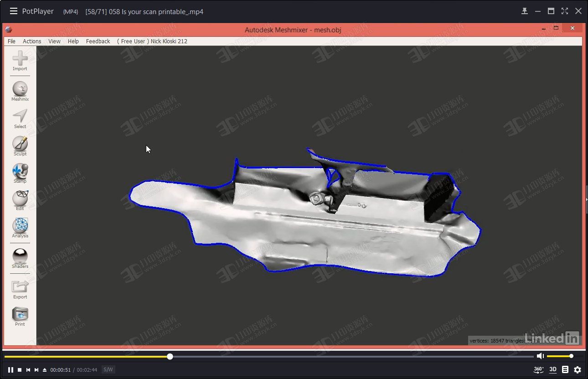Toggle the S/W decoder button
The width and height of the screenshot is (588, 379).
[108, 370]
